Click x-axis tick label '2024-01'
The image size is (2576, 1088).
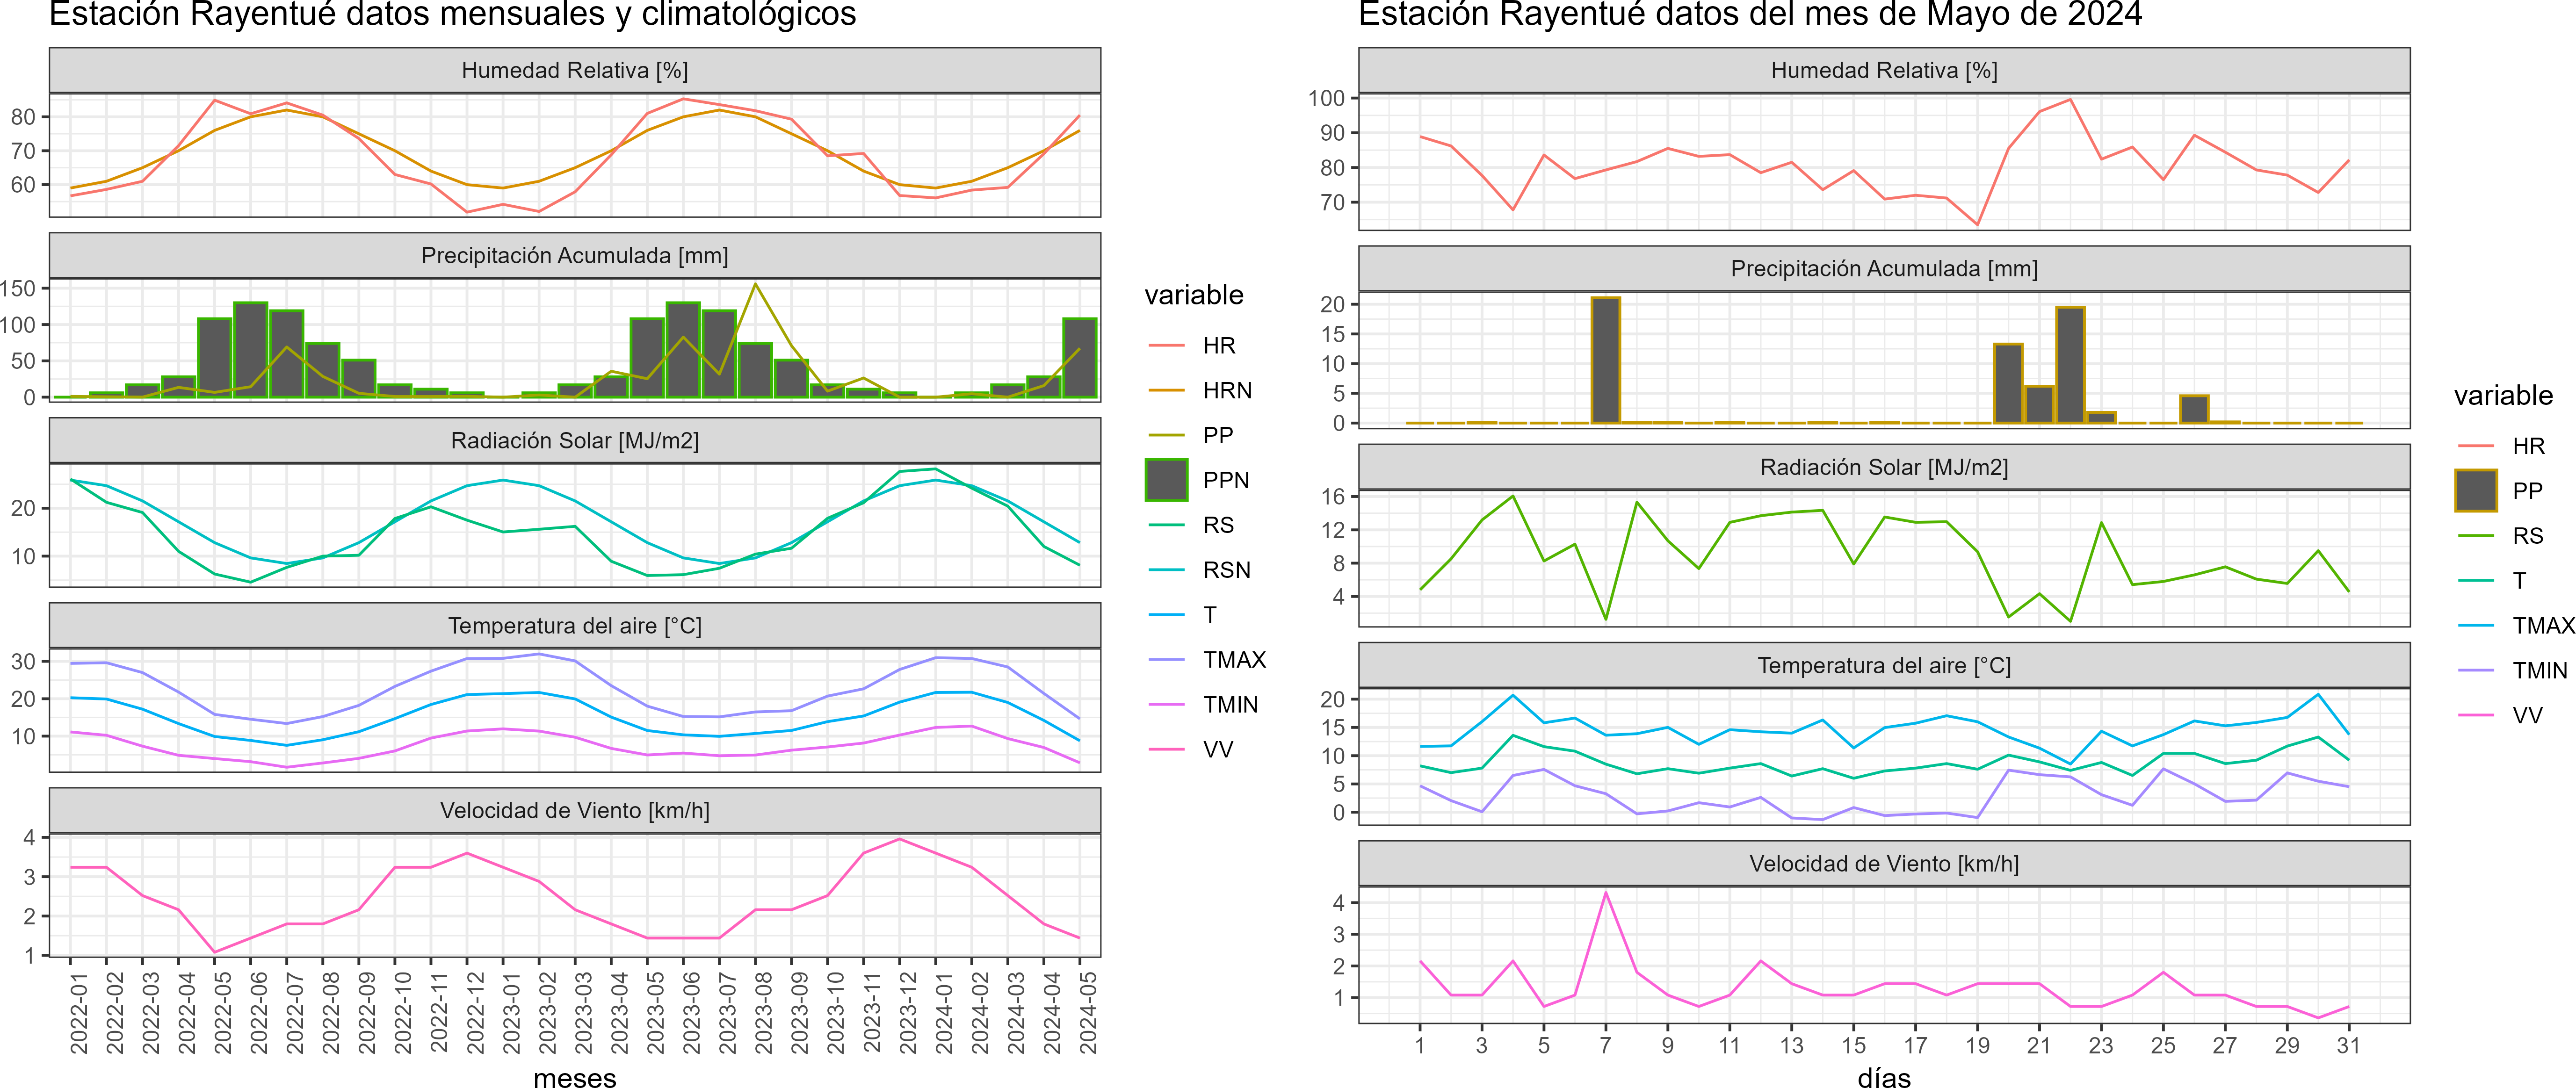click(x=943, y=1012)
